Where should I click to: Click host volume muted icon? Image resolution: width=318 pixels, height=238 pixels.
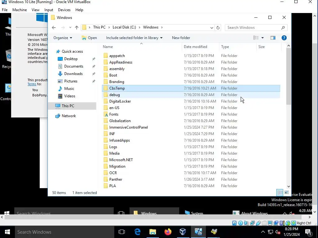[x=278, y=232]
